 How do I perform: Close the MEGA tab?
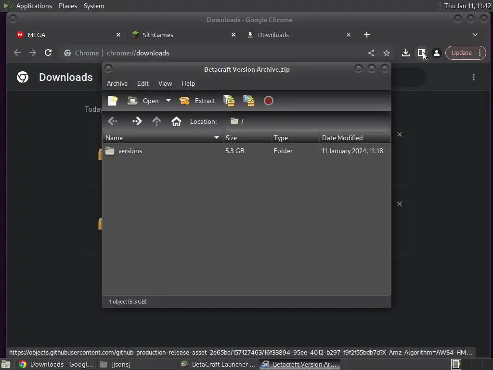coord(118,35)
